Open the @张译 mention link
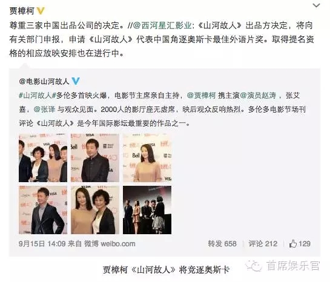 44,110
